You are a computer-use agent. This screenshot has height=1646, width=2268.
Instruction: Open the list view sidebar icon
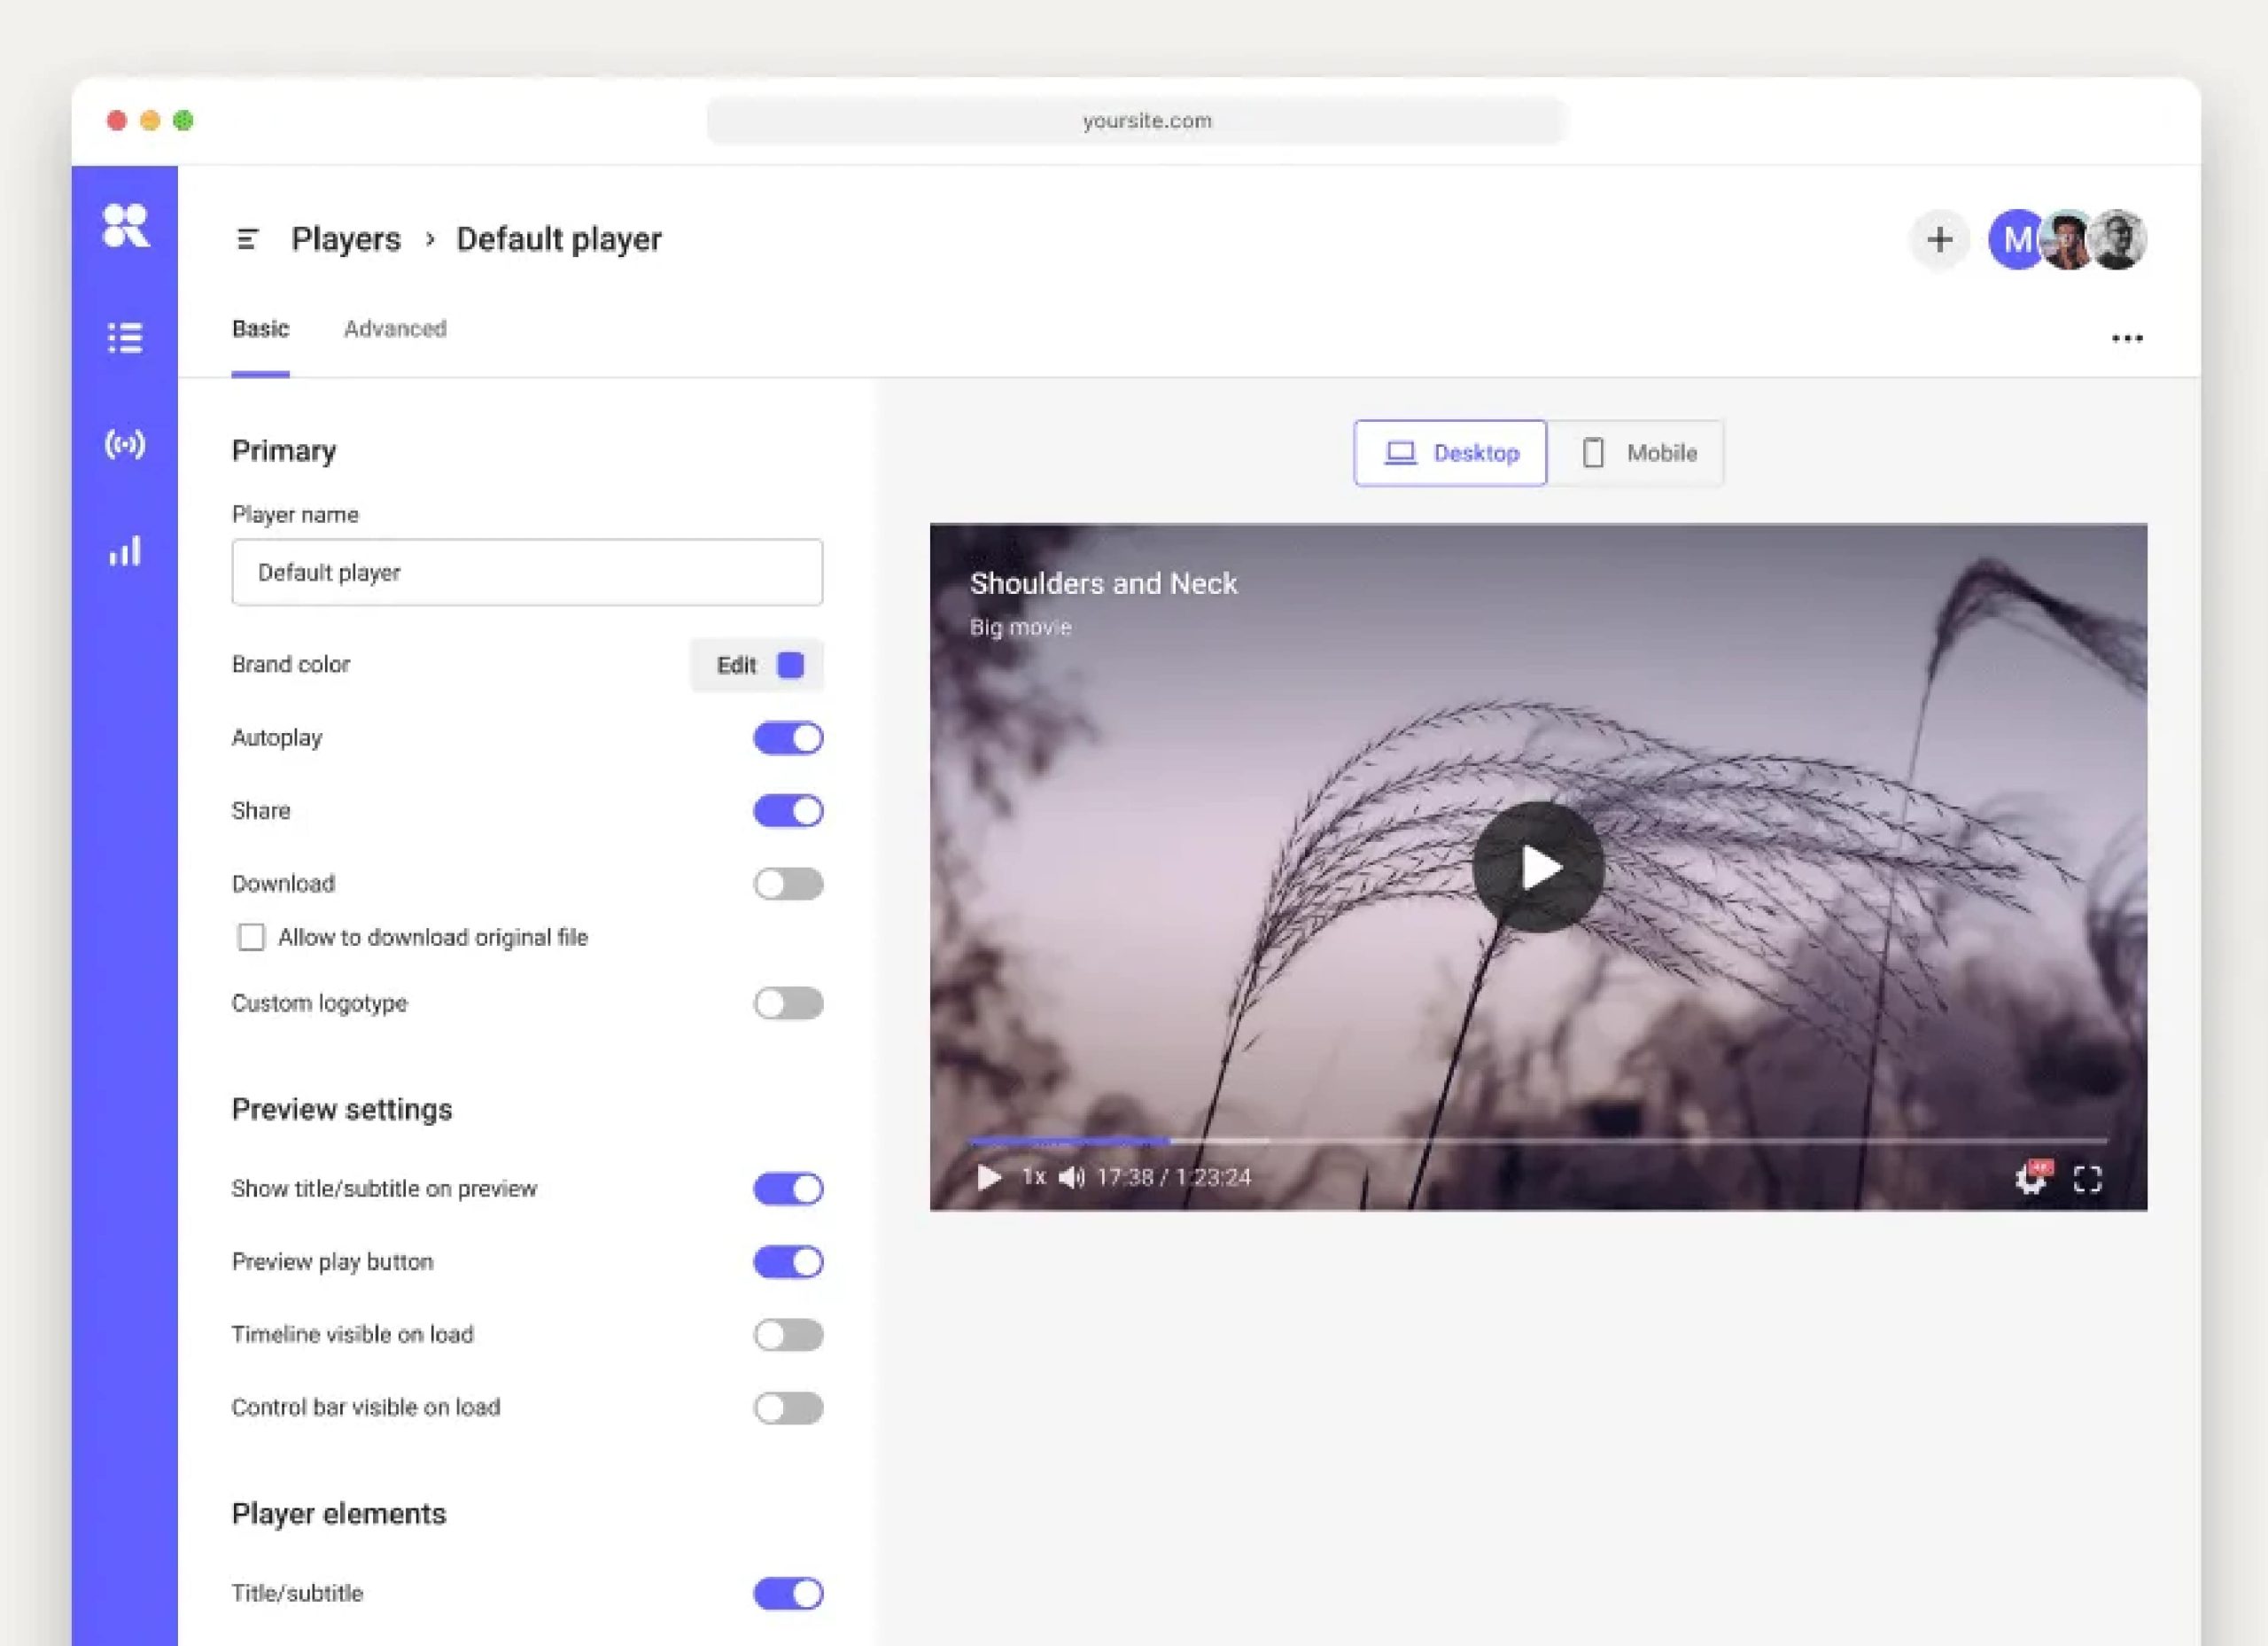point(125,337)
